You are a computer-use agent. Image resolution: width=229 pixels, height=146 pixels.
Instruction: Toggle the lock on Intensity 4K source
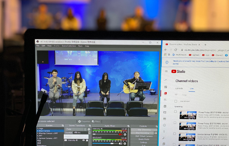tap(87, 140)
